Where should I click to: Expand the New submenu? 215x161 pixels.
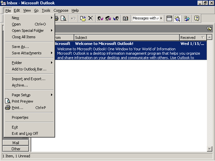coord(51,18)
